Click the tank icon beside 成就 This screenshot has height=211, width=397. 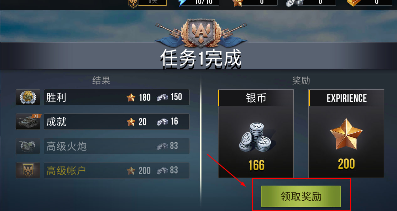pos(28,122)
